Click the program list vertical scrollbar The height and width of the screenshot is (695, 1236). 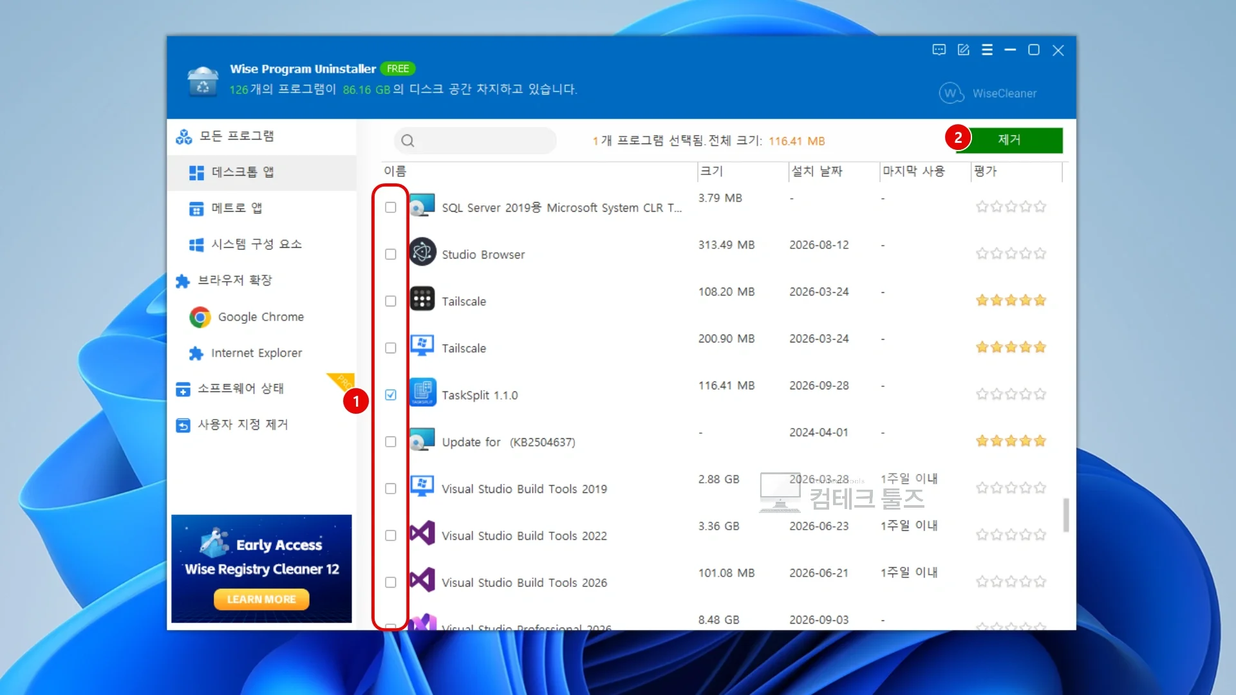1066,515
